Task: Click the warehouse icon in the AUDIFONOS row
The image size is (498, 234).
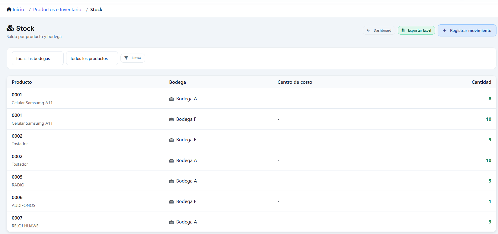Action: point(171,202)
